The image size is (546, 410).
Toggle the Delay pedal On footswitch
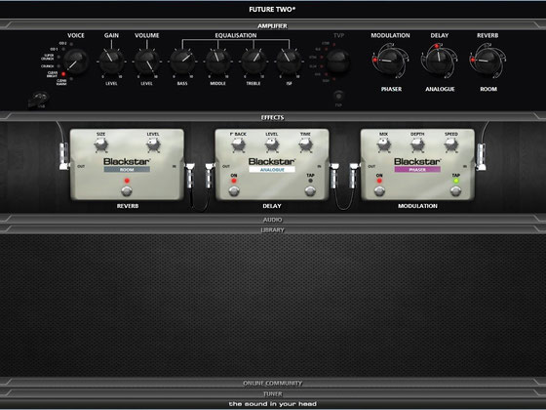tap(234, 191)
